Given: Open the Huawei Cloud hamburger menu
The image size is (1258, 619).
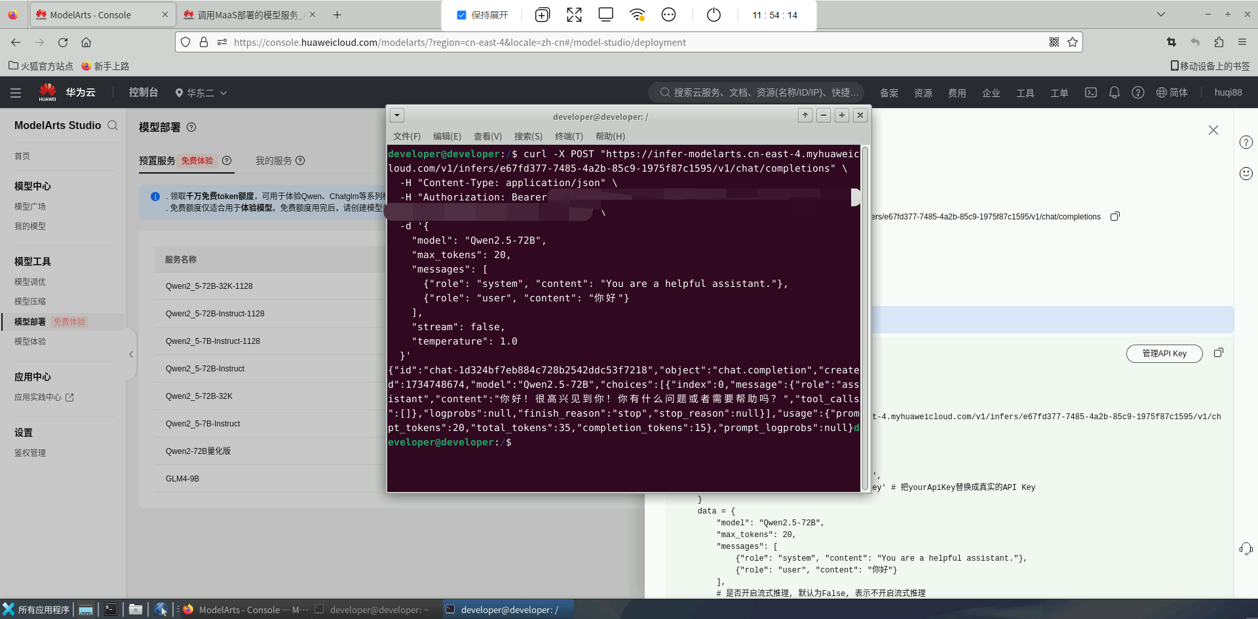Looking at the screenshot, I should point(16,93).
